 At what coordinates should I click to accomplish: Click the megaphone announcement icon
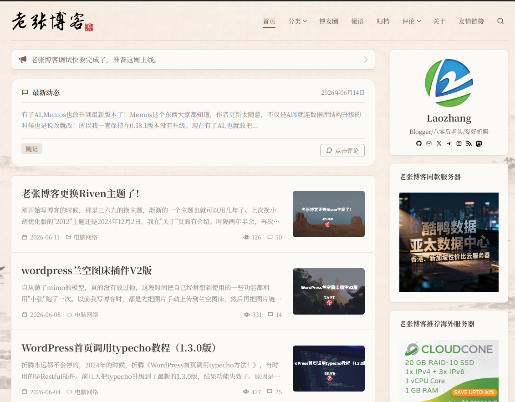[x=23, y=60]
